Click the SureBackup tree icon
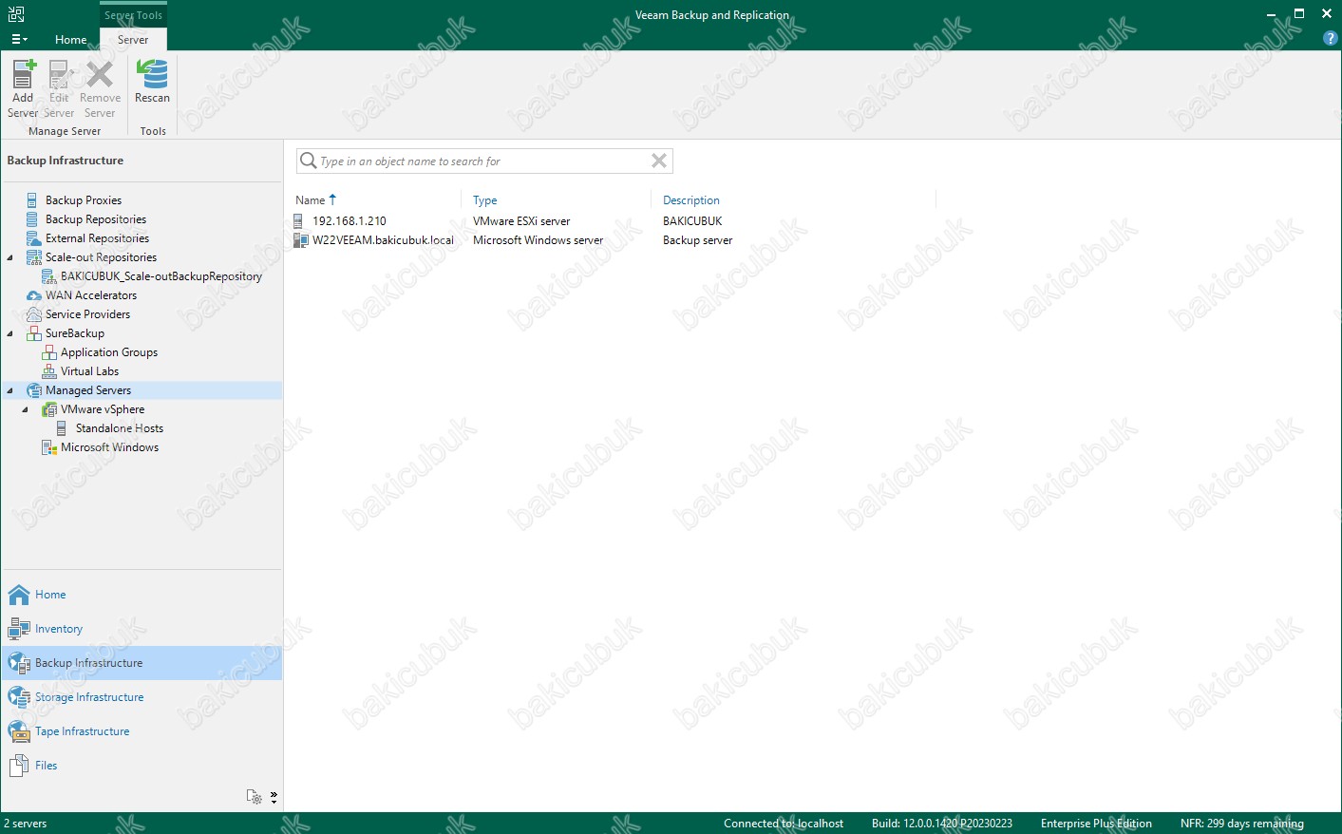Screen dimensions: 1342x834 (34, 333)
